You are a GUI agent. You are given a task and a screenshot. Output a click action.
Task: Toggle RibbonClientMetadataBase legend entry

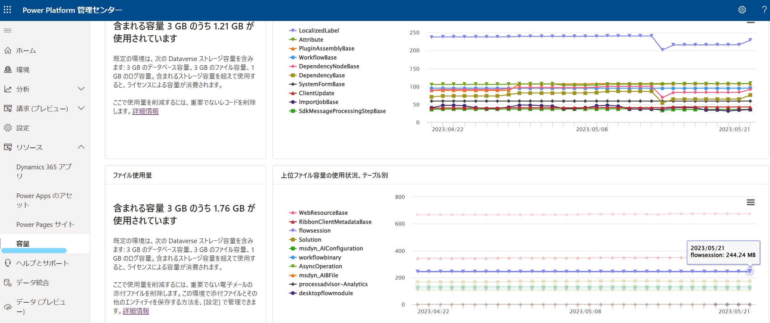[330, 222]
